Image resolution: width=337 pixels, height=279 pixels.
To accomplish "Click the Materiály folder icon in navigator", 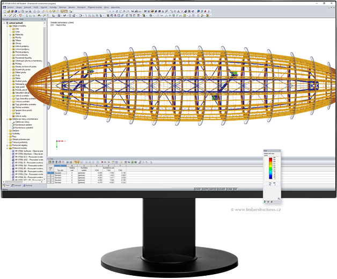I will 13,34.
